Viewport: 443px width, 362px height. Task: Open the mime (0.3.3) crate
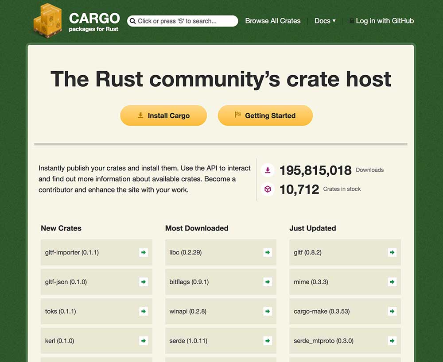click(345, 281)
